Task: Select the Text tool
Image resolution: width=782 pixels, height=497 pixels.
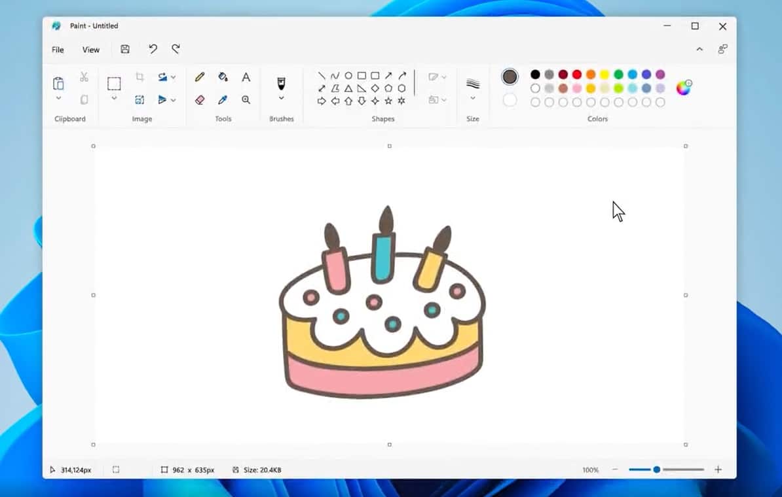Action: click(246, 77)
